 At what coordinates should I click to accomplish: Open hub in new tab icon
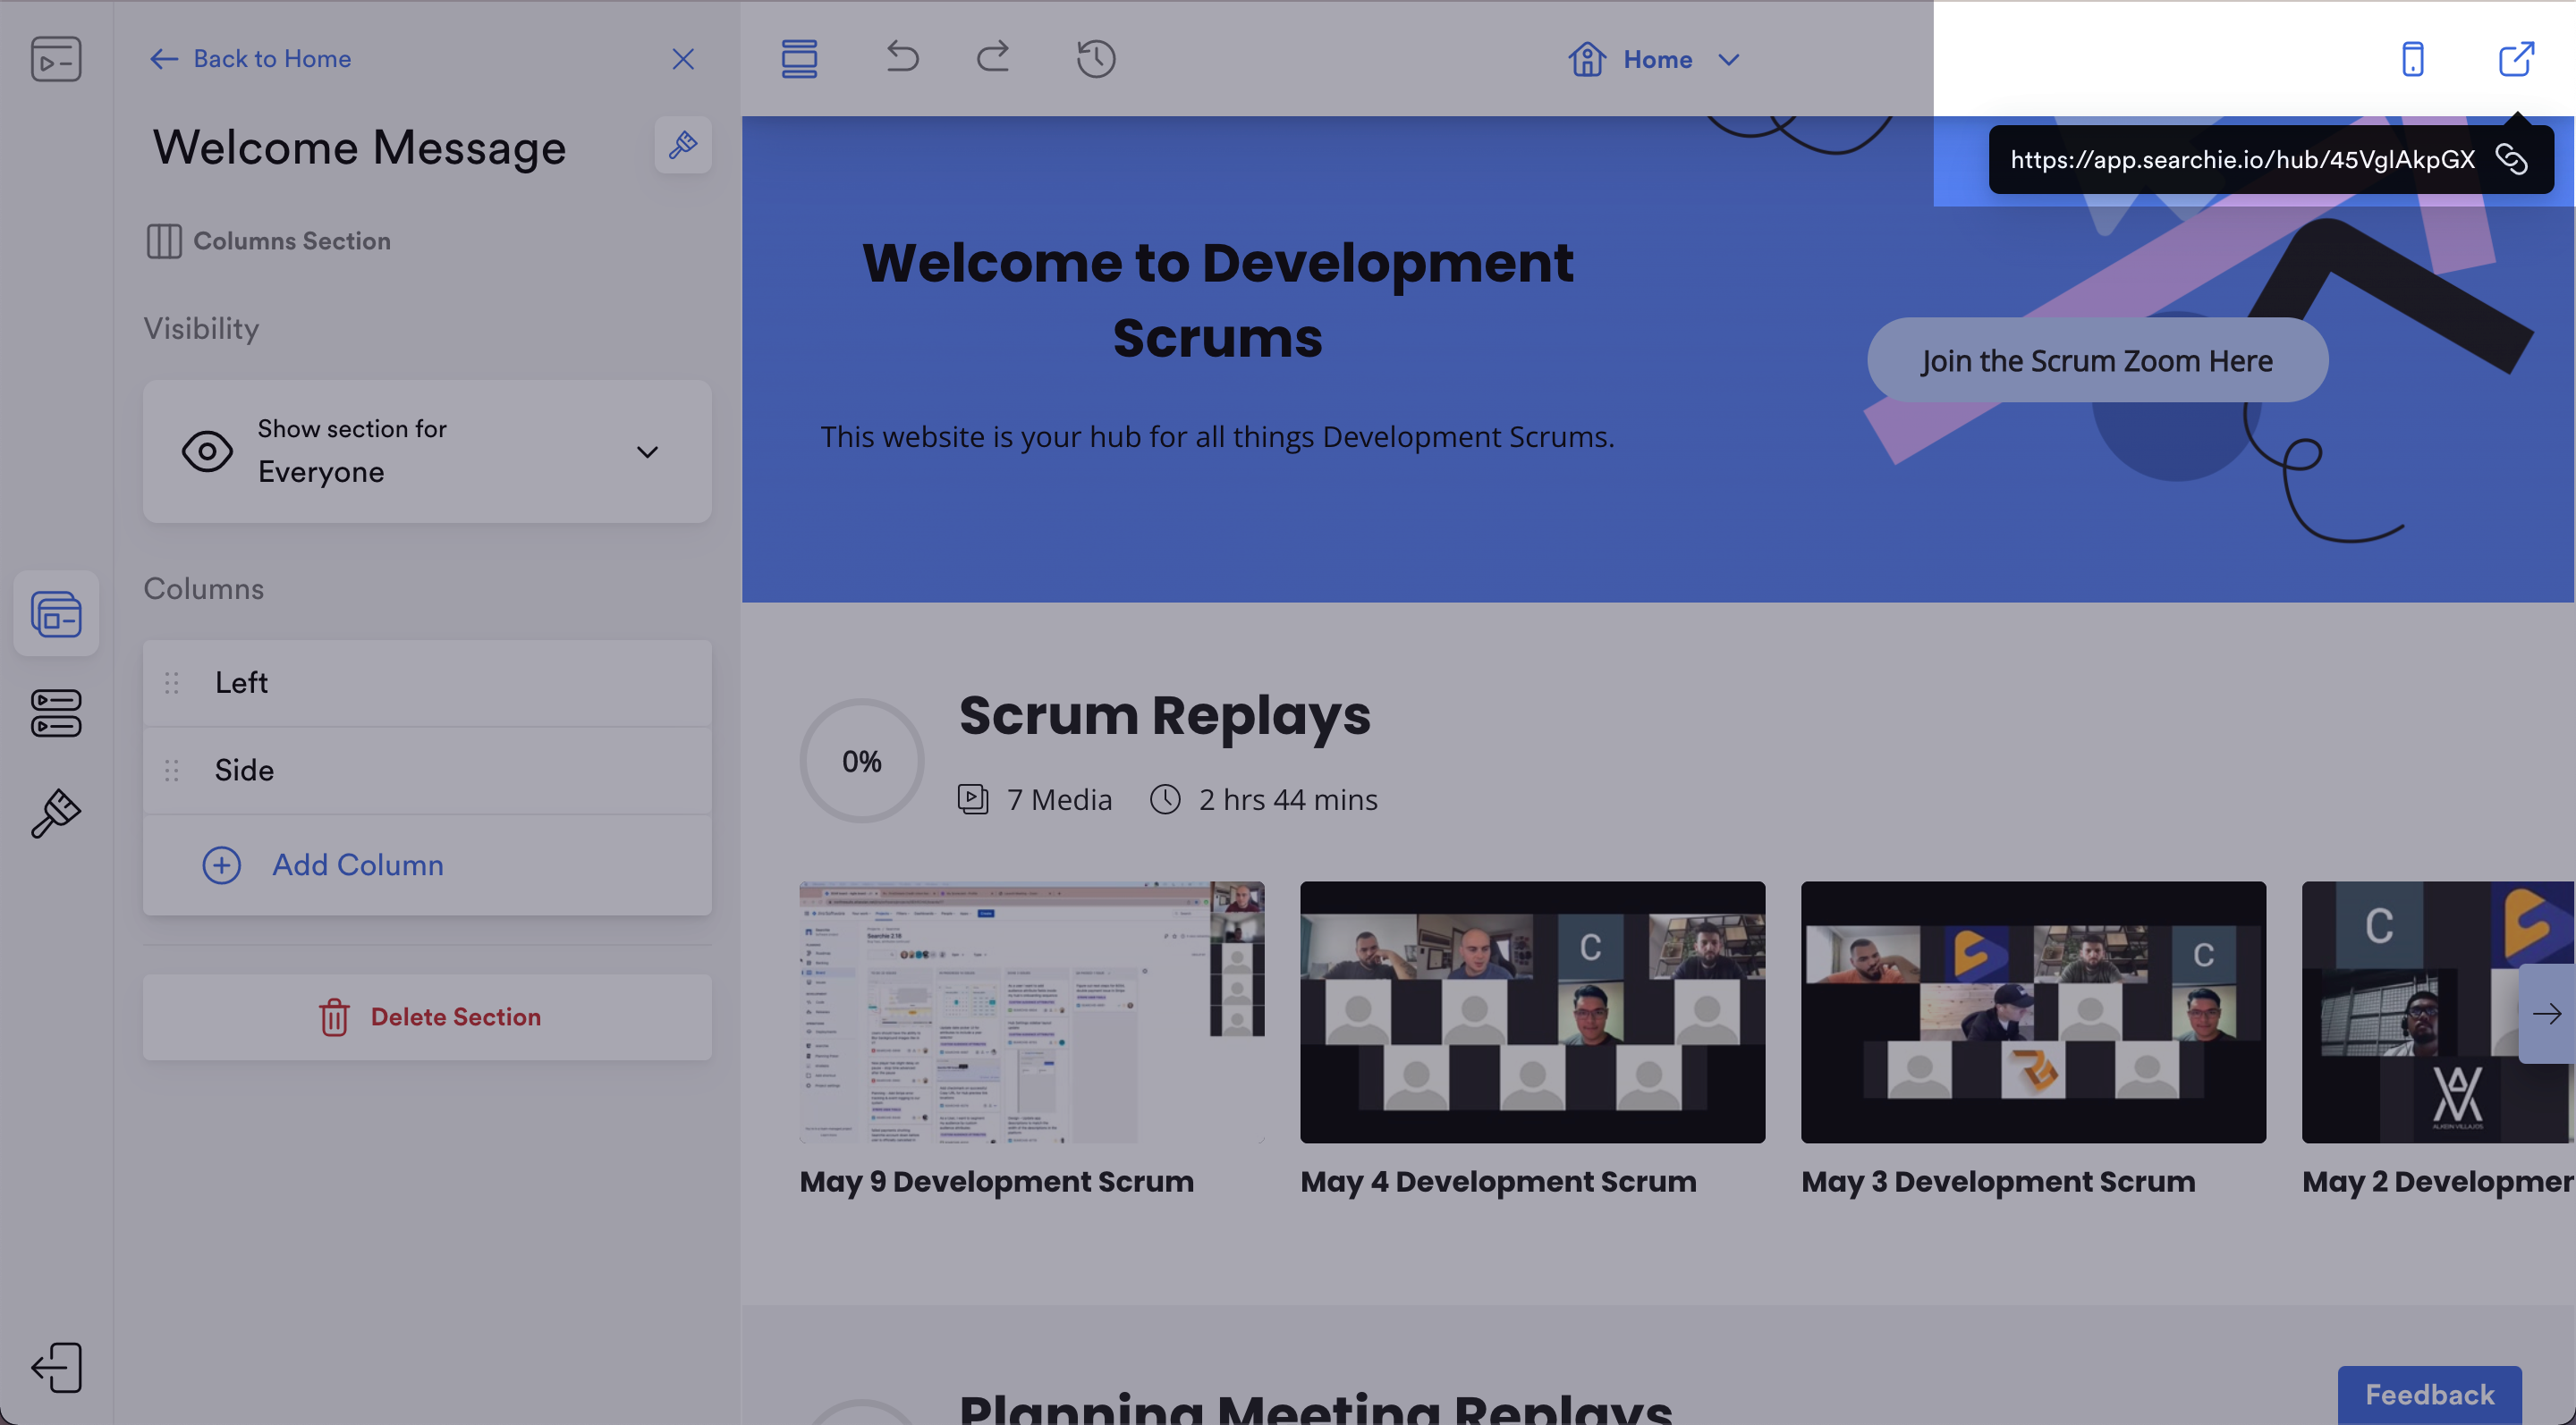pyautogui.click(x=2516, y=59)
